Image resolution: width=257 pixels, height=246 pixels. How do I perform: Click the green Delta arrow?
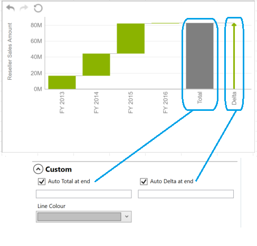(234, 56)
